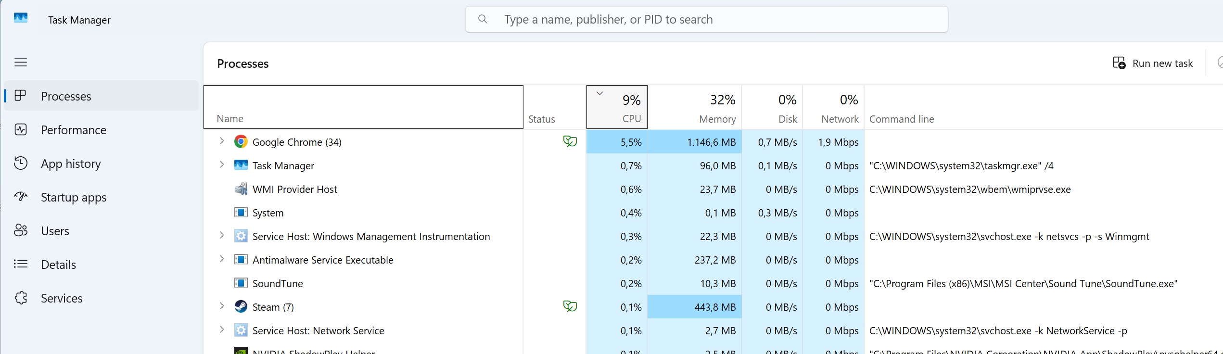Open the Performance page
1223x354 pixels.
point(101,129)
